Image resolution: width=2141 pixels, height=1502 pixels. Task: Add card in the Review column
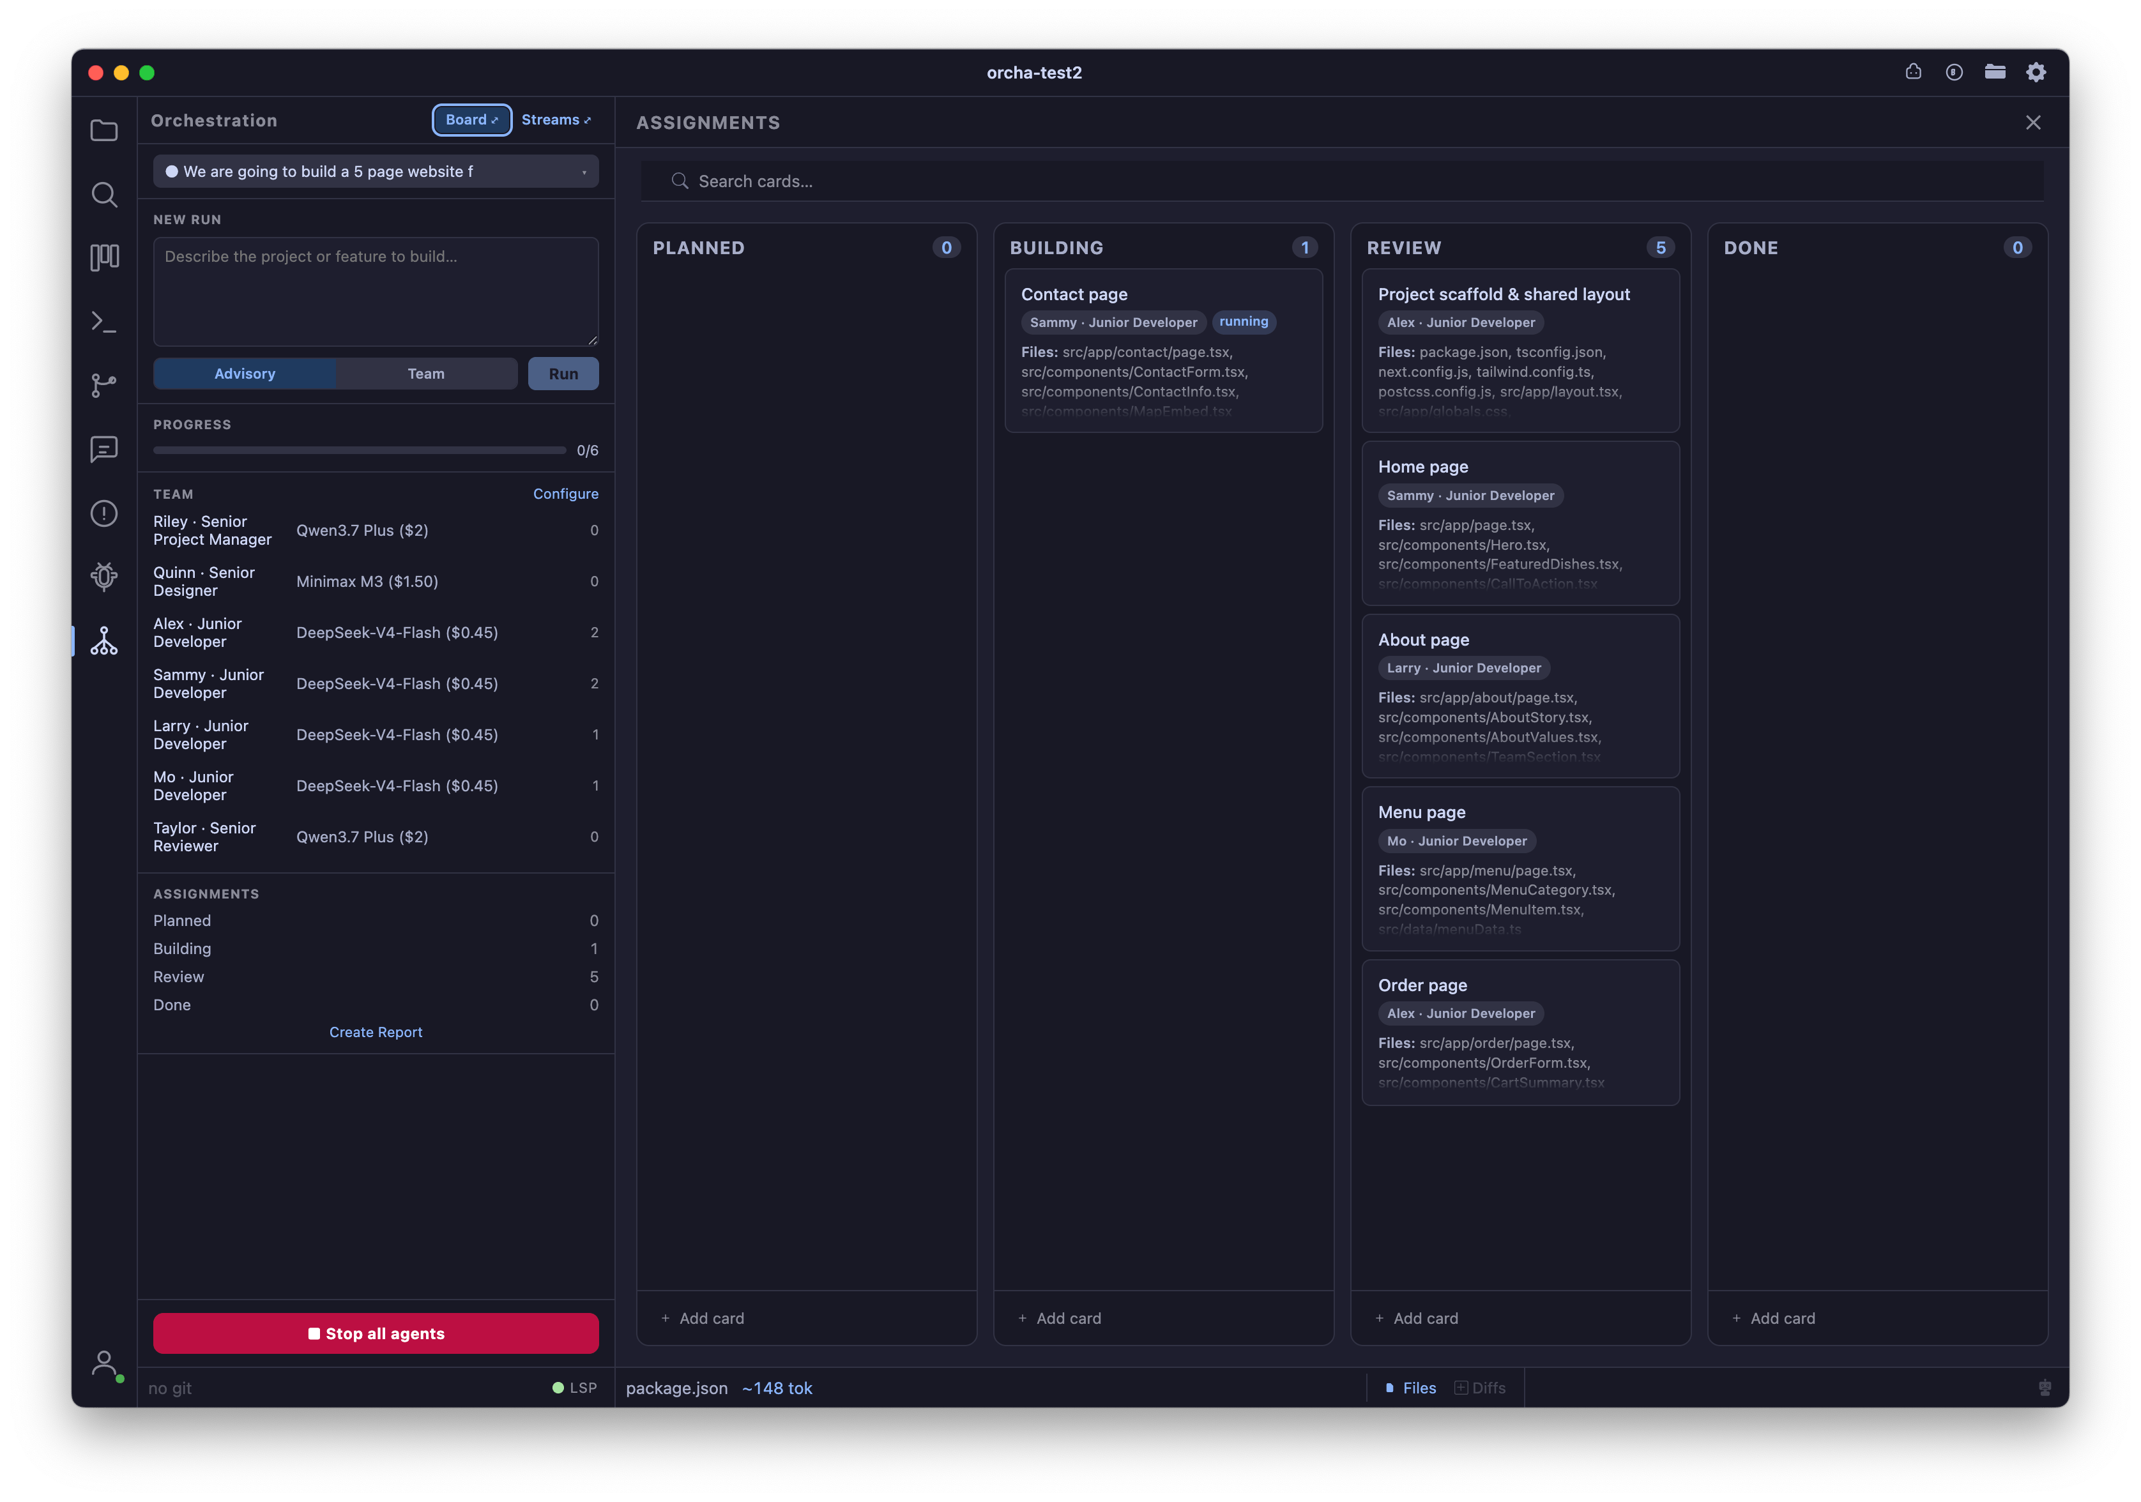tap(1417, 1318)
